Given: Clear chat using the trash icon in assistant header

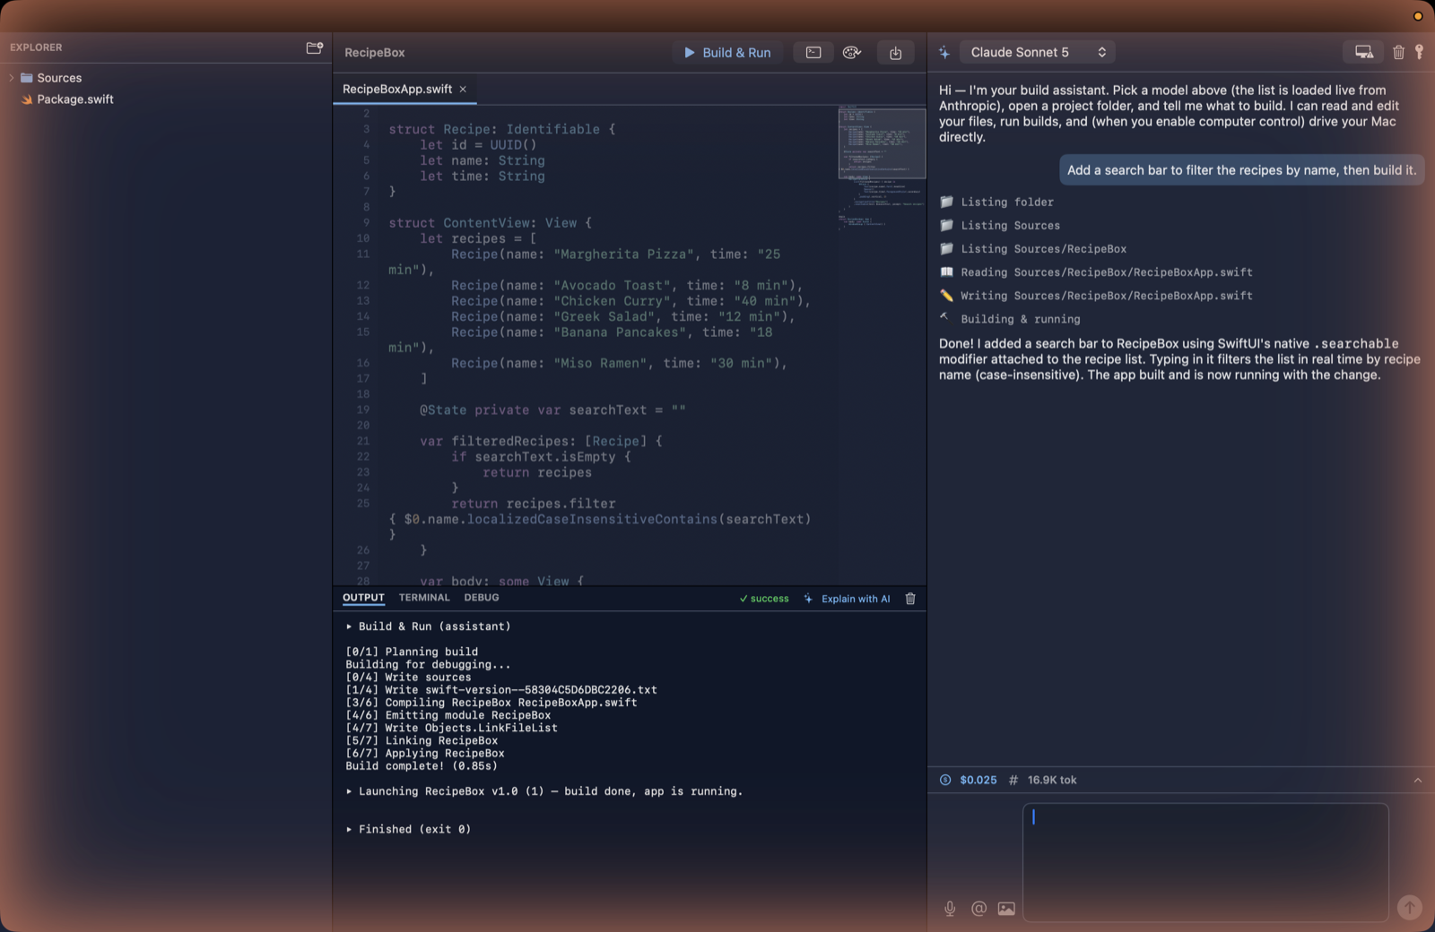Looking at the screenshot, I should coord(1398,52).
